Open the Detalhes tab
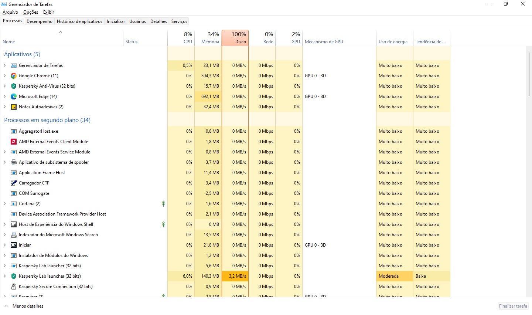This screenshot has height=315, width=532. (158, 21)
